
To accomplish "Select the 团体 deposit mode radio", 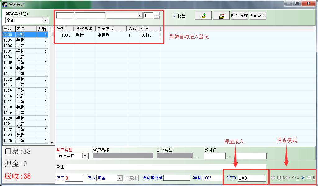I will (273, 178).
